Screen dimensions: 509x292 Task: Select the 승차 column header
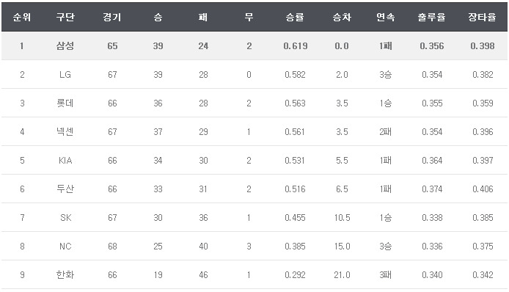pos(342,17)
